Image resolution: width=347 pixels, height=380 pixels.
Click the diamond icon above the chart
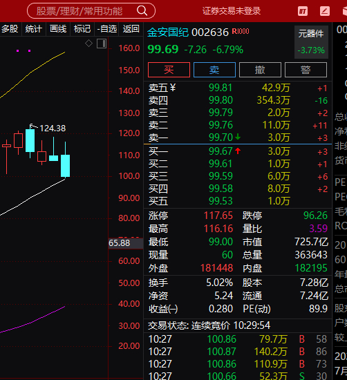[88, 44]
